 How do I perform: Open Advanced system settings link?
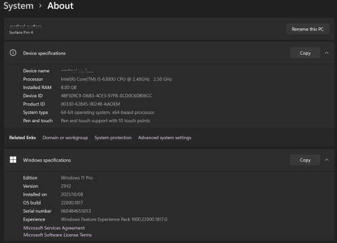click(164, 138)
